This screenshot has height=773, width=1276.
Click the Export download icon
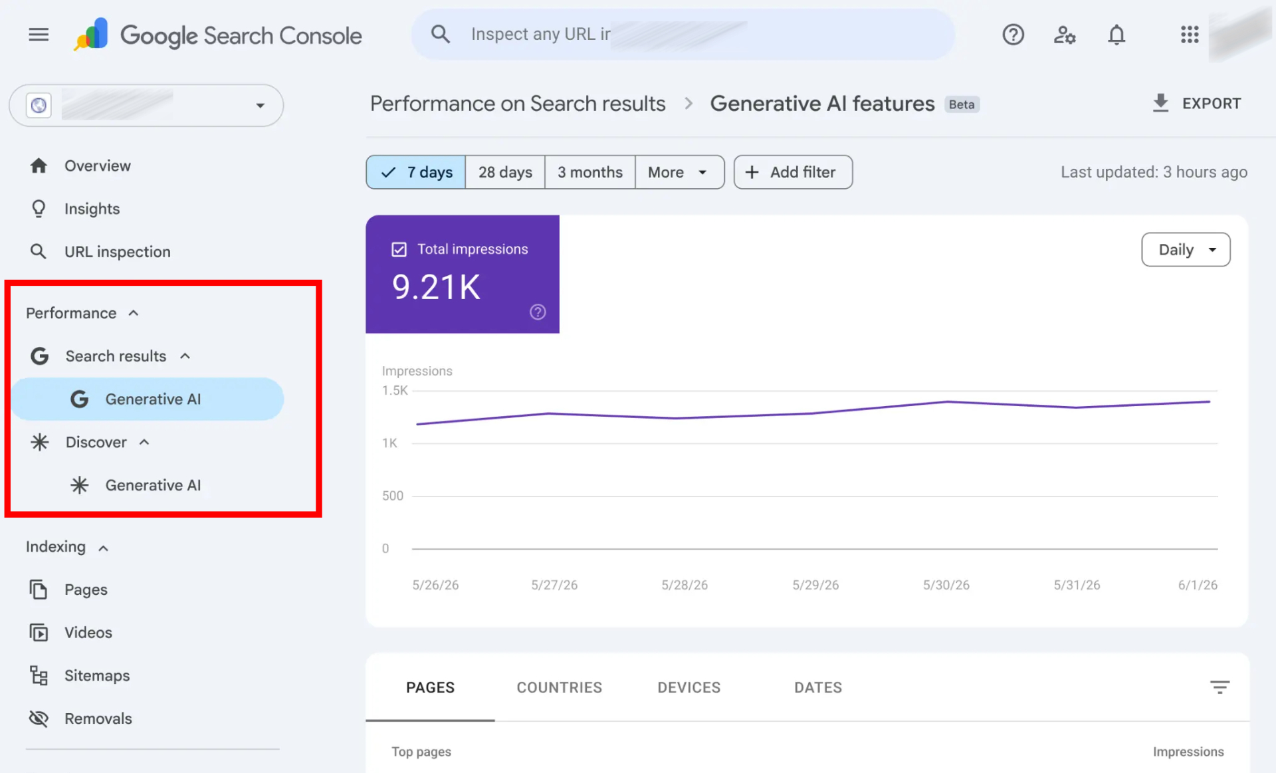pyautogui.click(x=1160, y=103)
